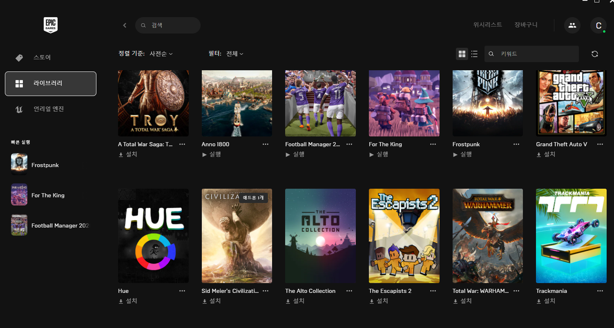Open more options for Football Manager
Image resolution: width=614 pixels, height=328 pixels.
[x=349, y=144]
